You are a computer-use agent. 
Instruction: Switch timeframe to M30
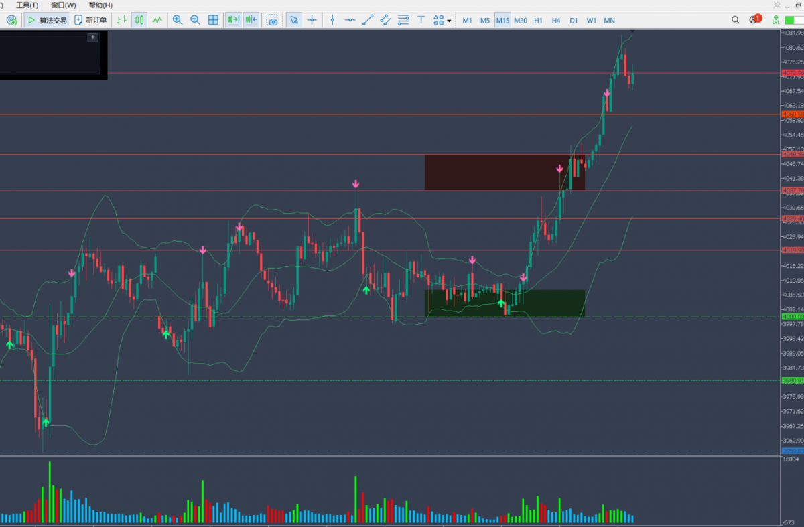(x=521, y=21)
